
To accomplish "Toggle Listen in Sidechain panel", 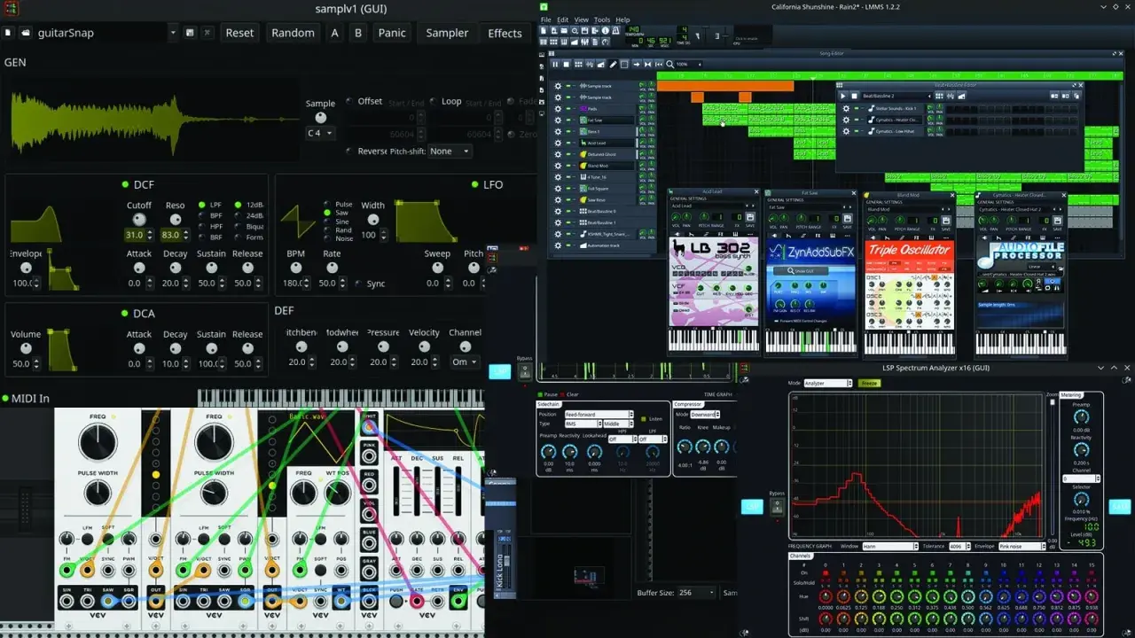I will tap(644, 419).
